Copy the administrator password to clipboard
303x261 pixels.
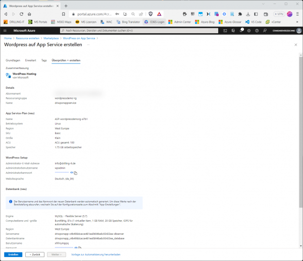pyautogui.click(x=76, y=173)
